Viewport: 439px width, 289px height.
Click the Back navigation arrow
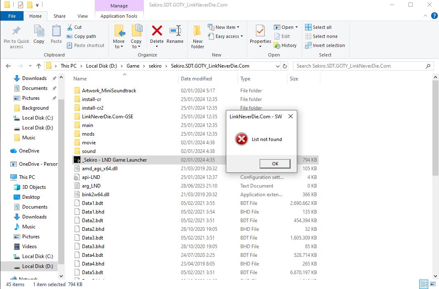pyautogui.click(x=8, y=66)
